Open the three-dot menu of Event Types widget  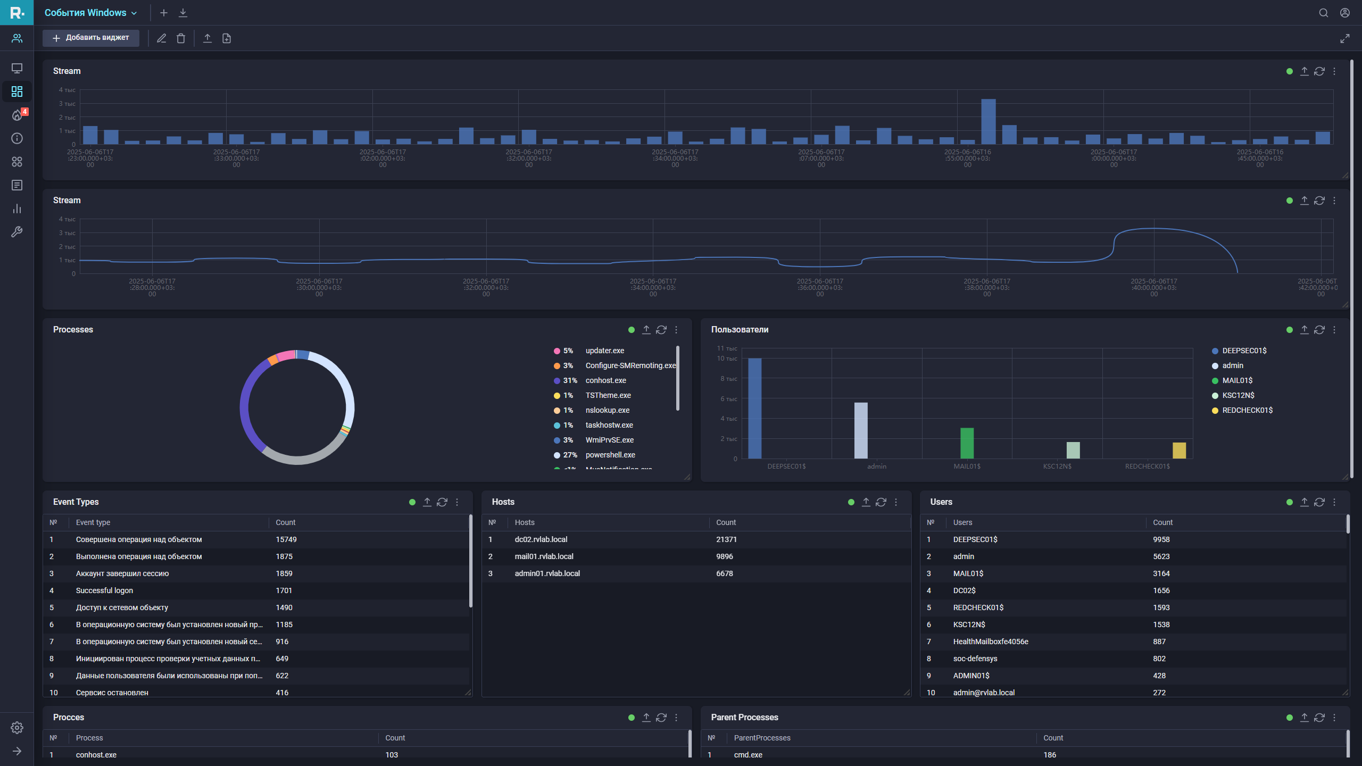(x=457, y=502)
